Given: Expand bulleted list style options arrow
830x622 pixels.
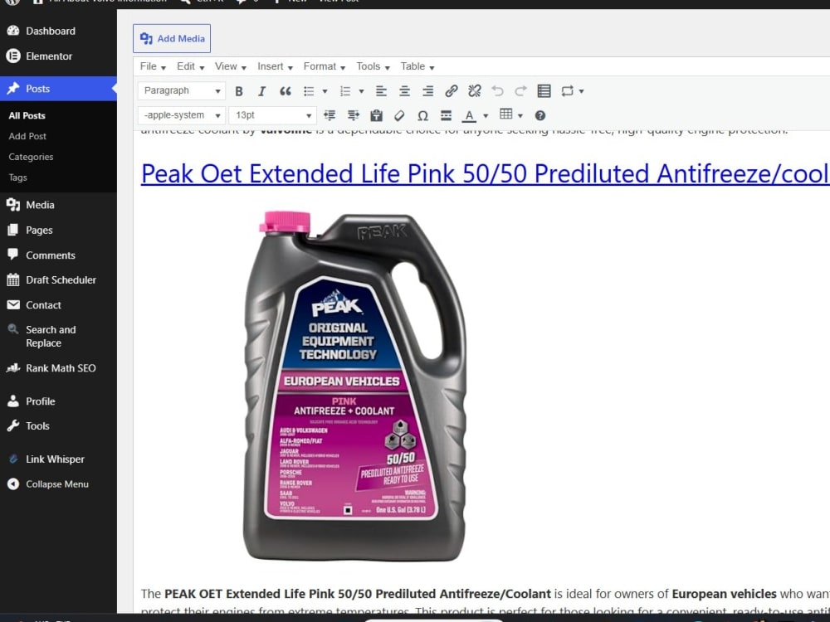Looking at the screenshot, I should click(x=325, y=91).
